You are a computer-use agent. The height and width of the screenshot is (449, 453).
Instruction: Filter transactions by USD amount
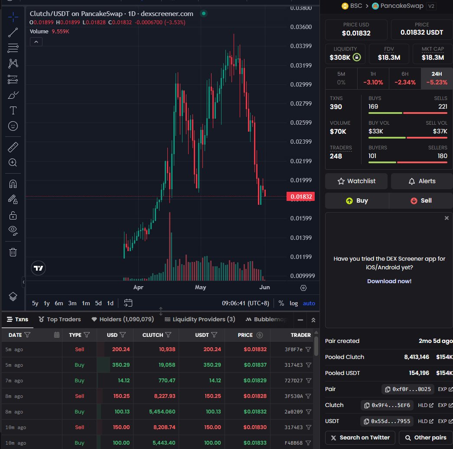[123, 335]
